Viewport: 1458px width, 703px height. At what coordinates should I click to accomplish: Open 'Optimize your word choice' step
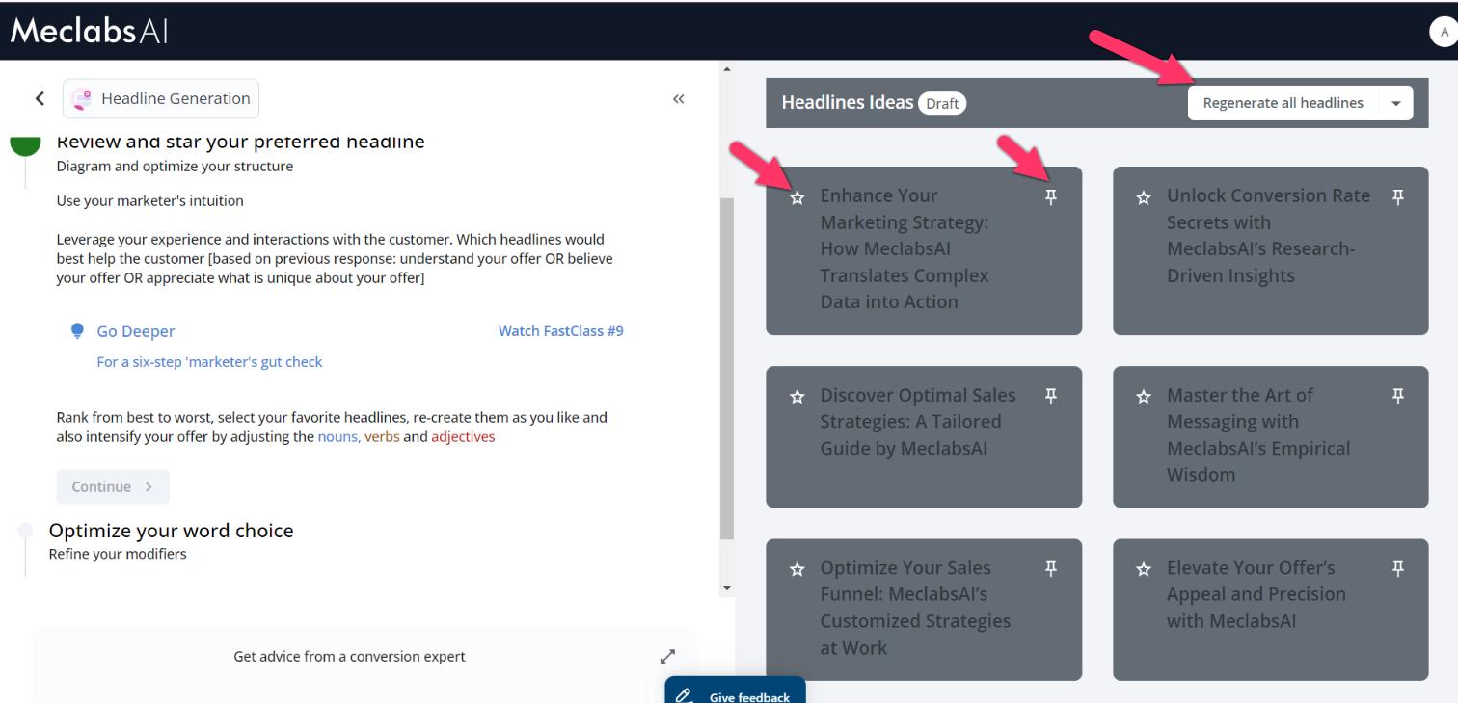[x=171, y=531]
